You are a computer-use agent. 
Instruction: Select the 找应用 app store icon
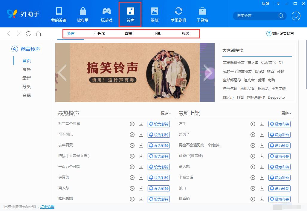coord(83,14)
